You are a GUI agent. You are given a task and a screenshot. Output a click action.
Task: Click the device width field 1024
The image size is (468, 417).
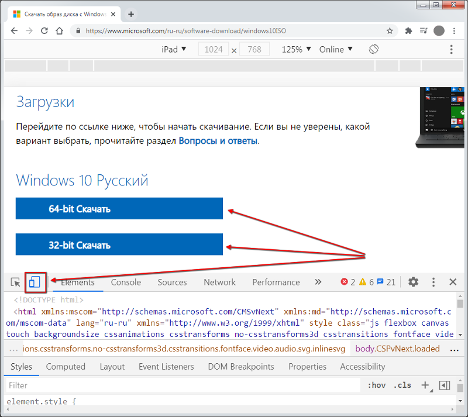[x=214, y=49]
